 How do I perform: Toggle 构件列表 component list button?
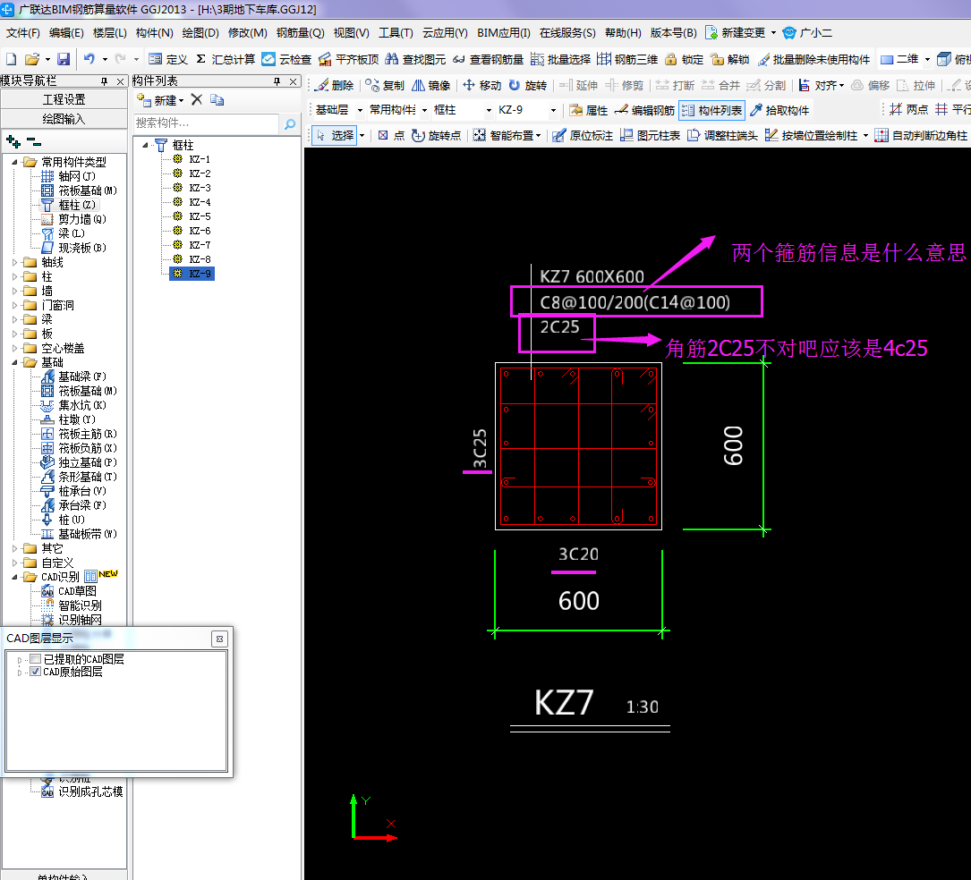tap(711, 110)
